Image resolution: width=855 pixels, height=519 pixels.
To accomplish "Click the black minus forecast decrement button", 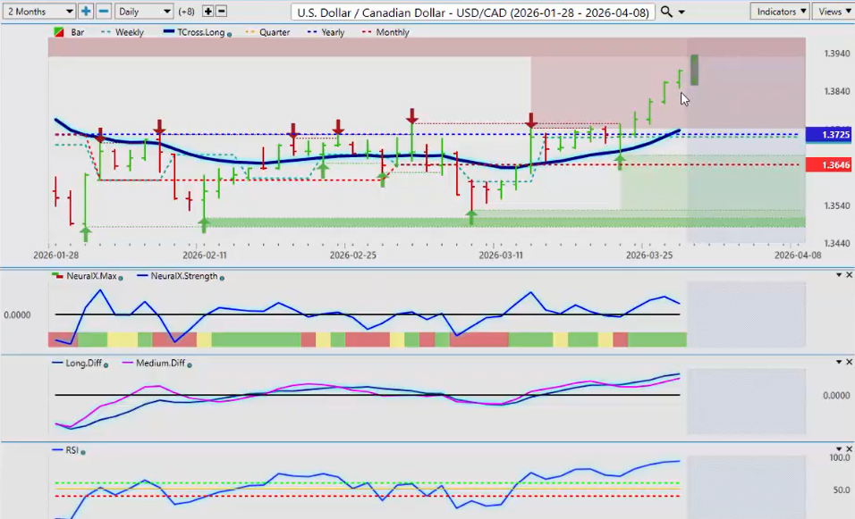I will [x=222, y=12].
